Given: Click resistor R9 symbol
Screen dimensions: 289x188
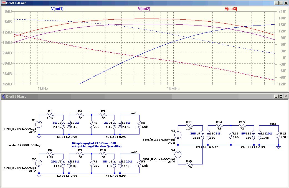Looking at the screenshot, I should point(80,154).
